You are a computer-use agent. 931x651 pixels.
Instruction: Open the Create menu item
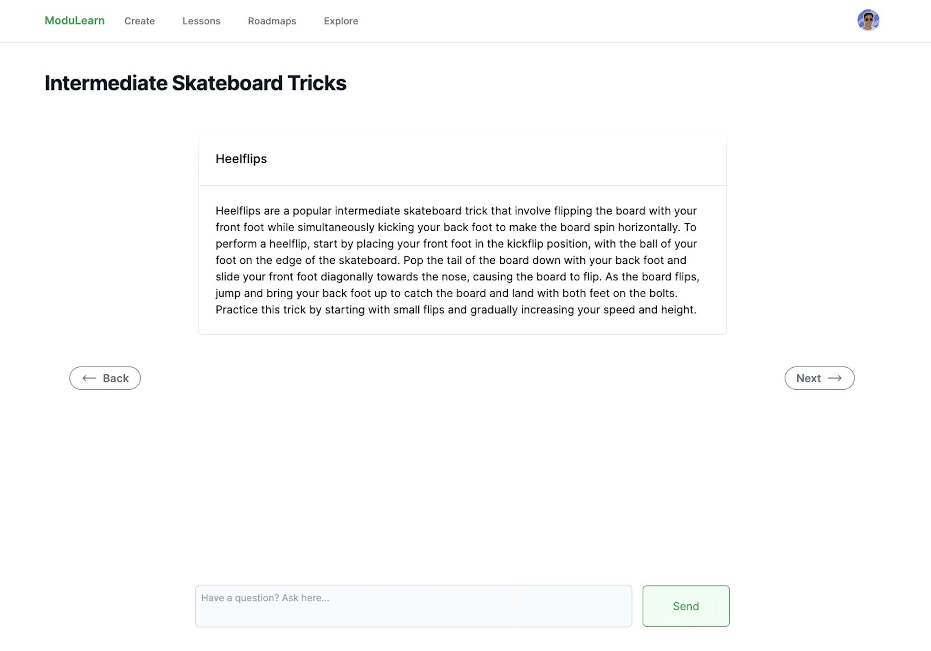coord(139,21)
